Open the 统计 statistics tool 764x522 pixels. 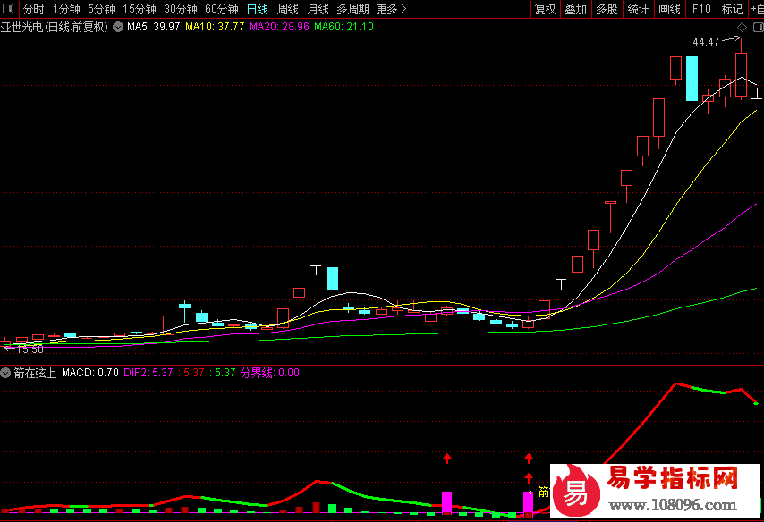638,9
